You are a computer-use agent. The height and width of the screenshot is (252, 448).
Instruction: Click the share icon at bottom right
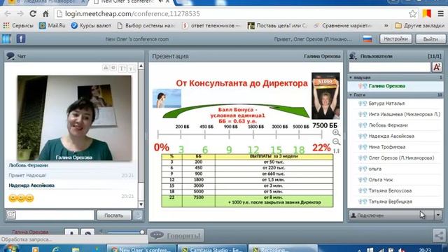[x=439, y=236]
